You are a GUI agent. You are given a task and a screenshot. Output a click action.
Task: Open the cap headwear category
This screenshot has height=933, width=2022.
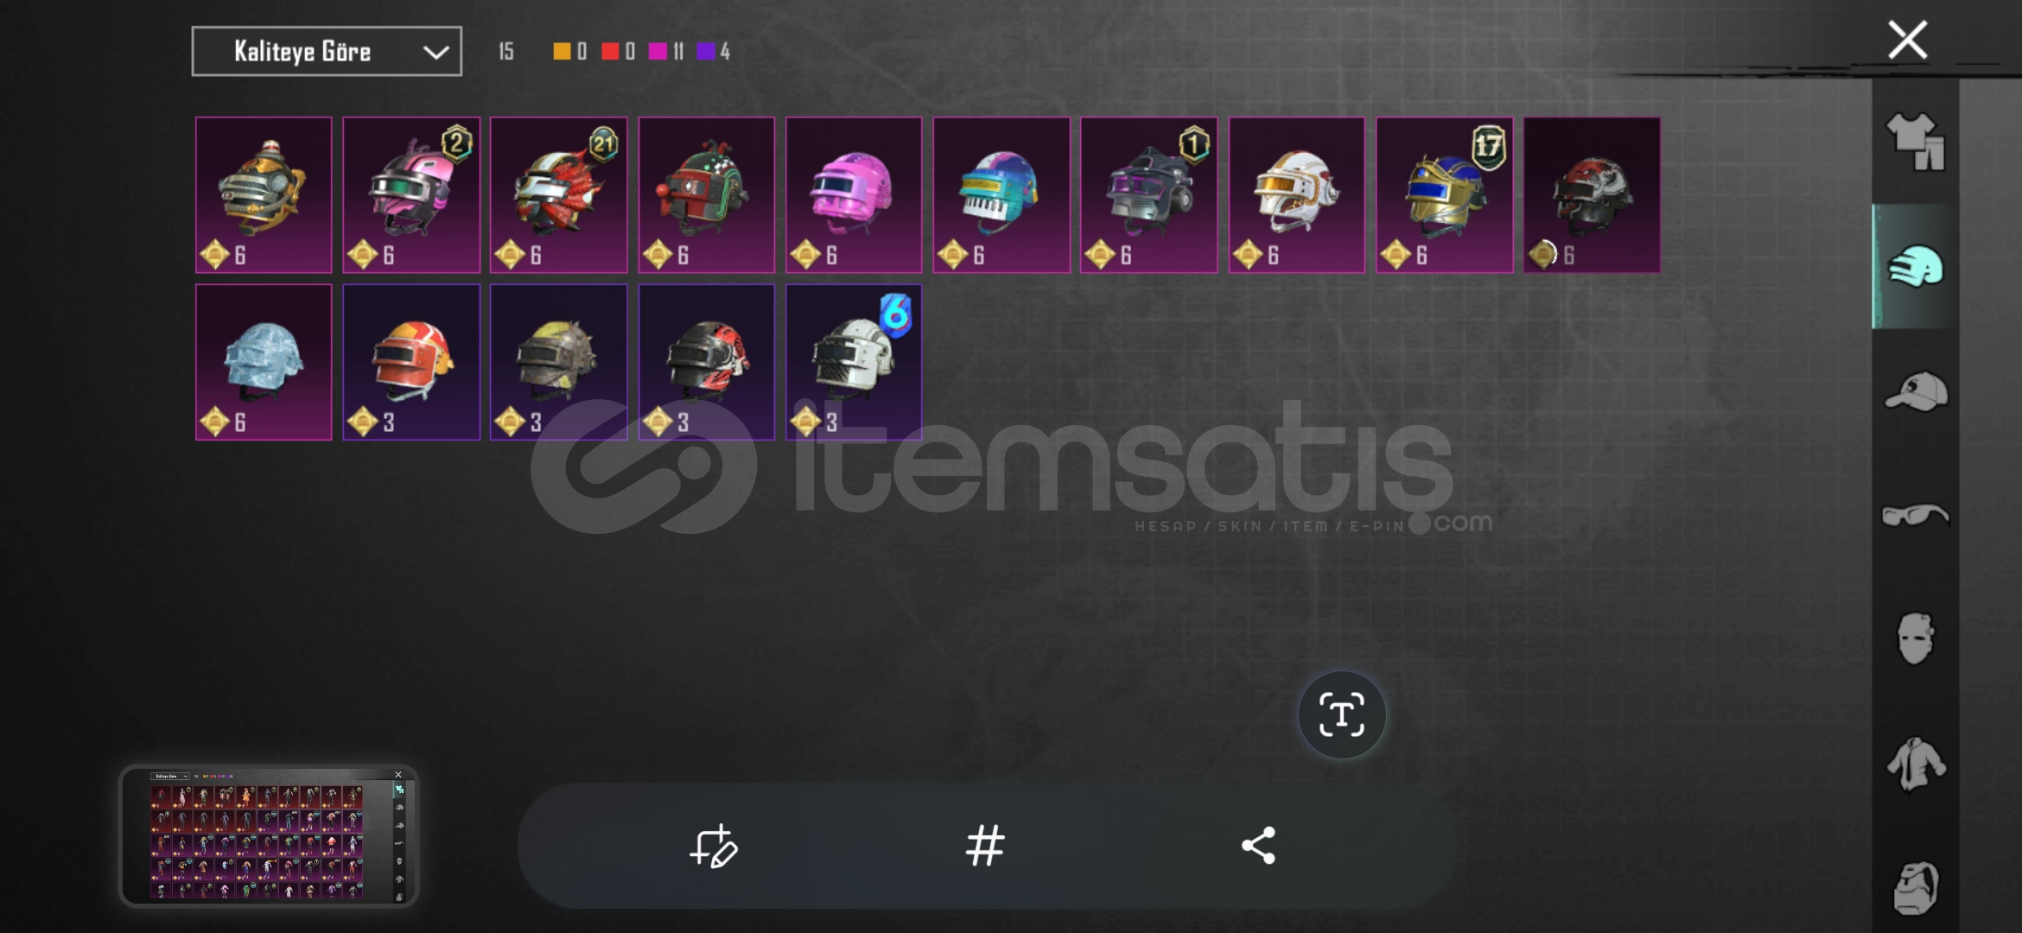point(1915,391)
